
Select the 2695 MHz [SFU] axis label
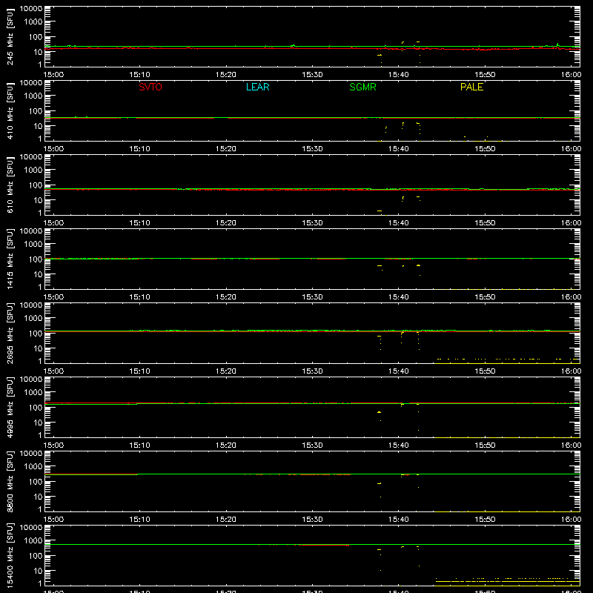tap(10, 333)
